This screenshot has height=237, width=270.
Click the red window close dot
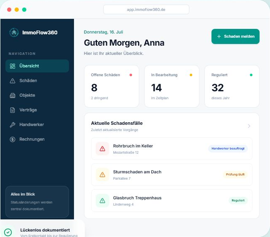[x=9, y=10]
